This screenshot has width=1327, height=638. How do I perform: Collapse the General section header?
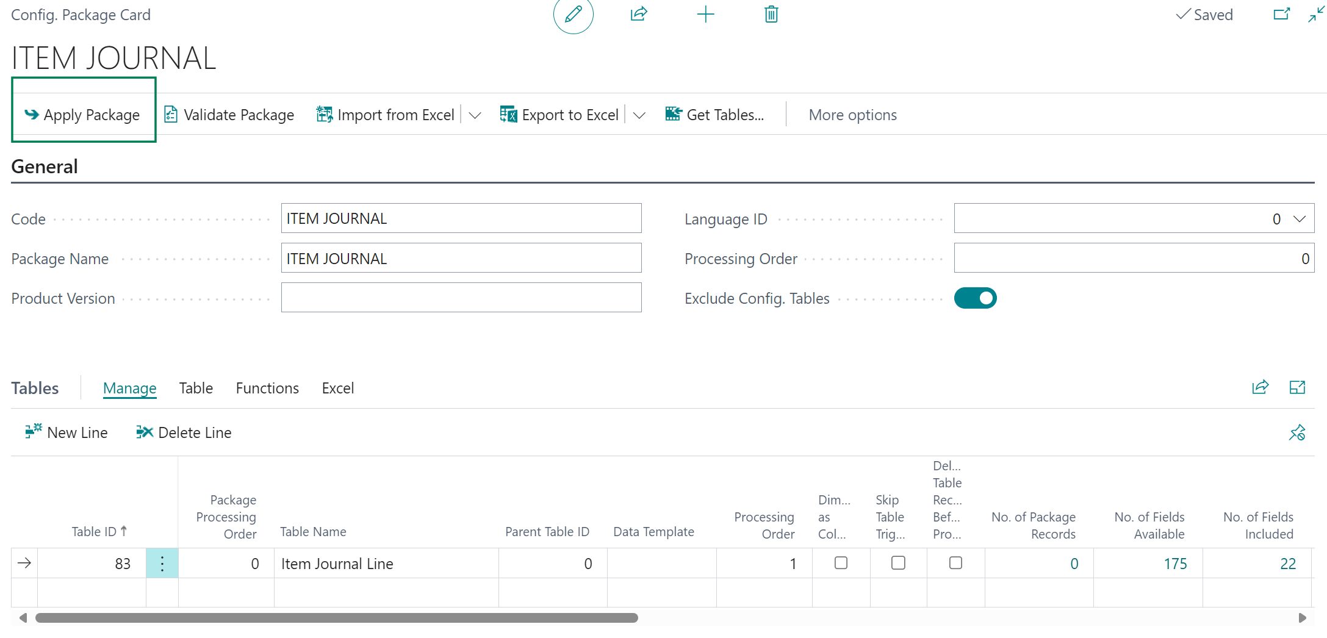pyautogui.click(x=45, y=167)
